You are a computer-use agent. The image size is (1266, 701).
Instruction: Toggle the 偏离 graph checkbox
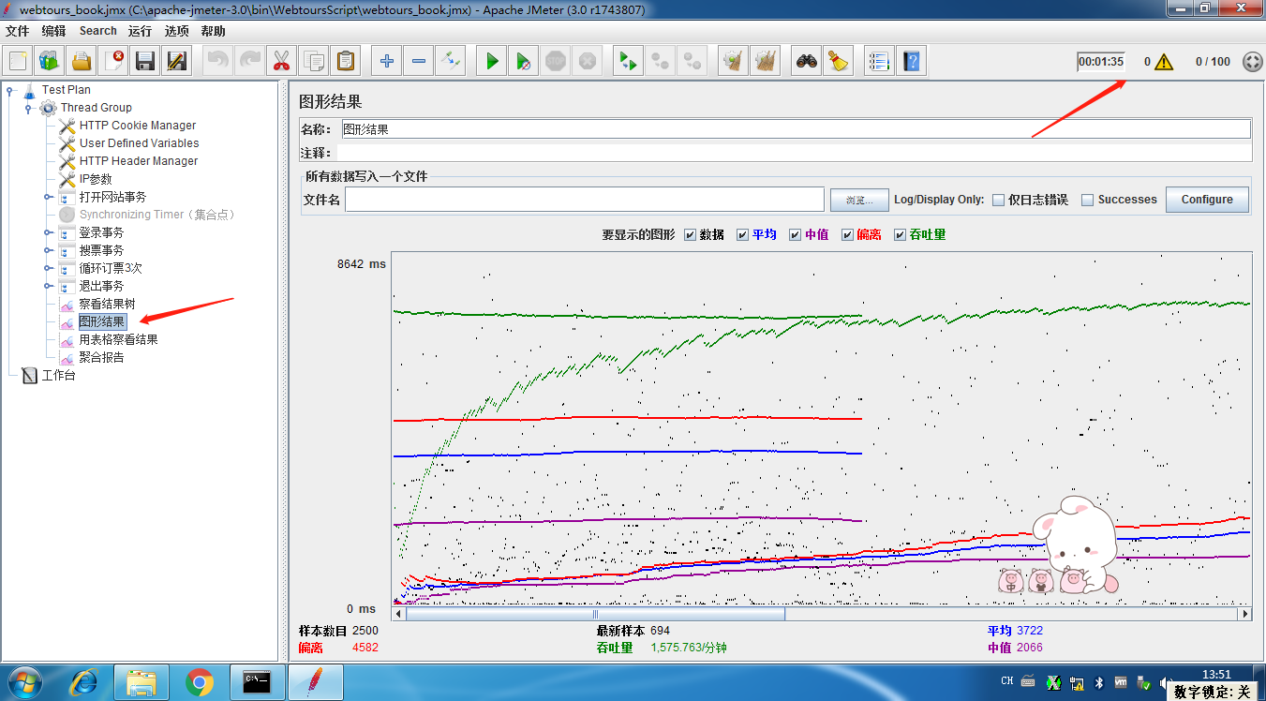click(847, 234)
